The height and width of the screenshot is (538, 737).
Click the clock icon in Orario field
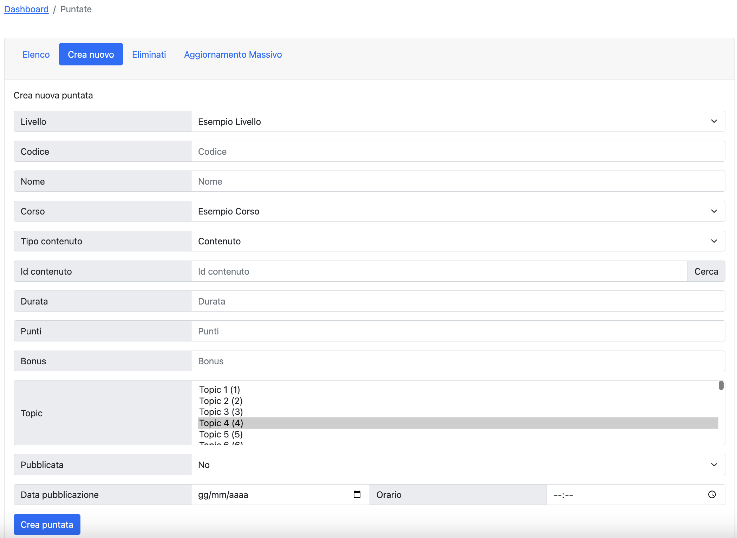pos(712,494)
